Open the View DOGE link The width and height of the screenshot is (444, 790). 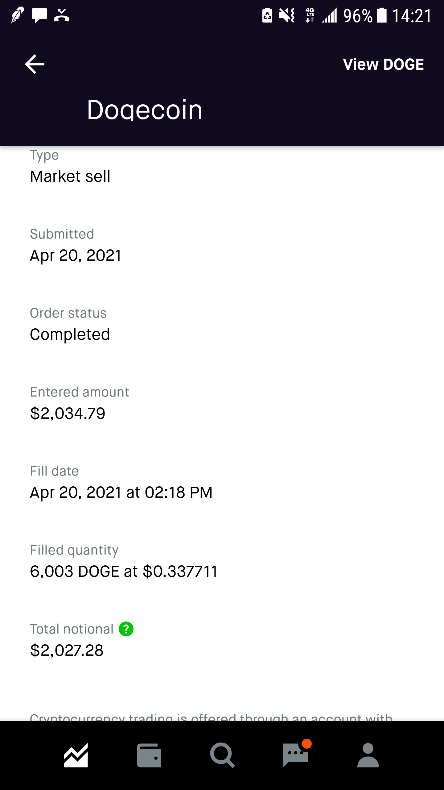(x=383, y=64)
